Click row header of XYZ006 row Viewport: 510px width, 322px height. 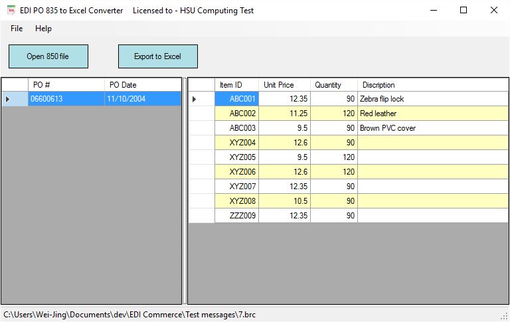201,172
